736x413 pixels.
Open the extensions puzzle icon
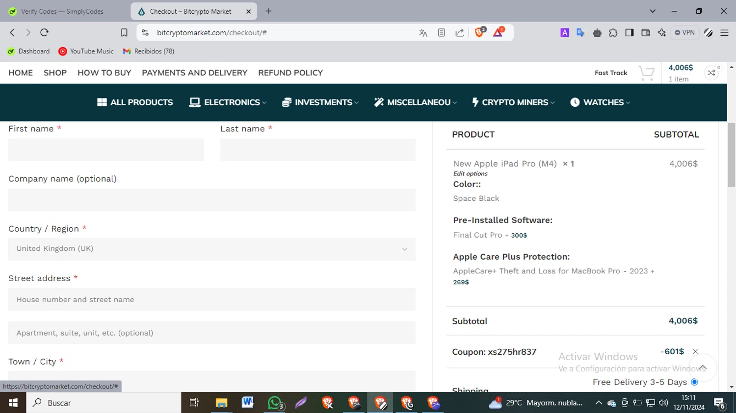coord(613,33)
